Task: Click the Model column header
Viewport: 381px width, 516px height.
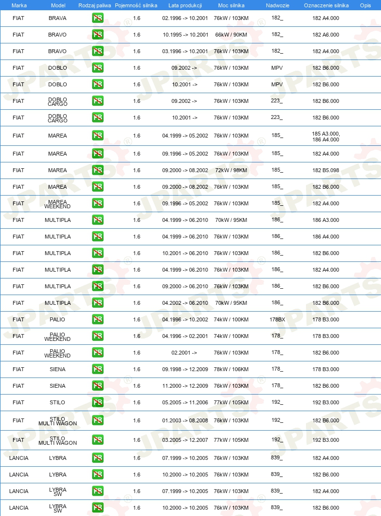Action: pyautogui.click(x=58, y=5)
